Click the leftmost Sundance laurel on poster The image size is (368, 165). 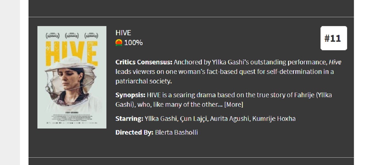pos(52,36)
